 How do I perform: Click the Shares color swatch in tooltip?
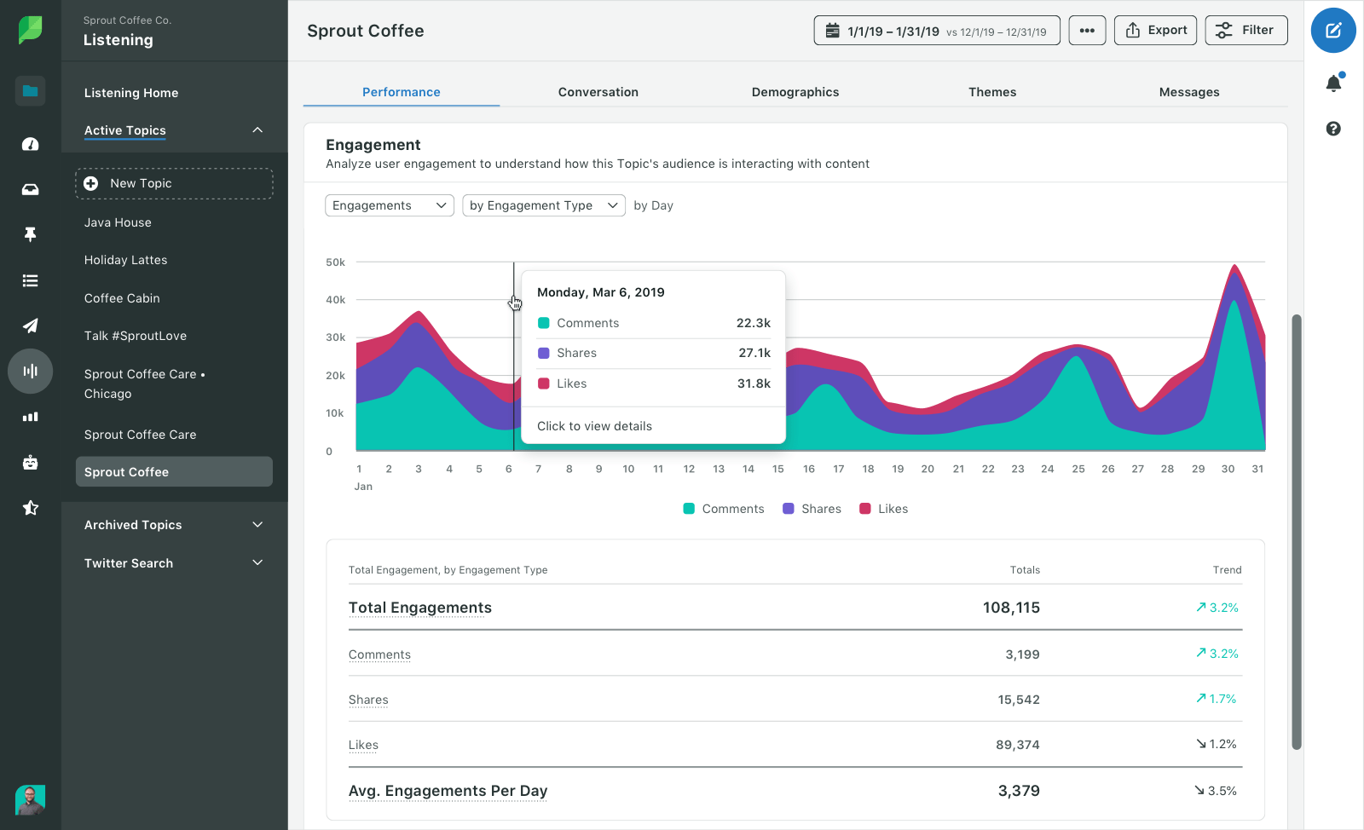coord(544,353)
